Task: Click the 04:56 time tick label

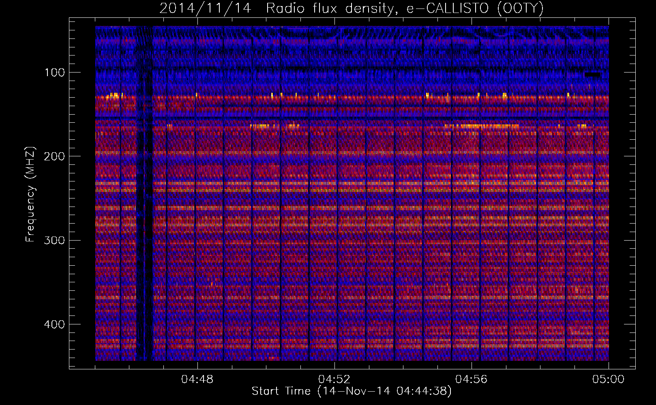Action: 472,379
